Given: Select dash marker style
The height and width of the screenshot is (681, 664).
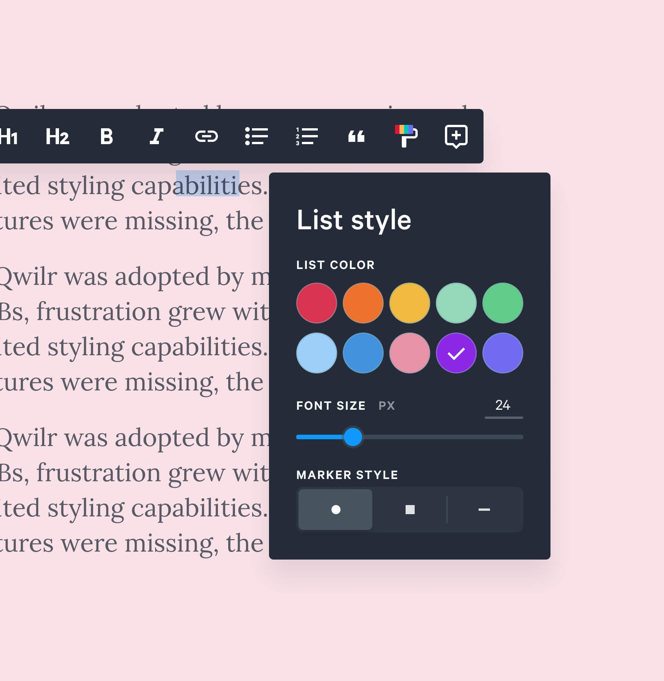Looking at the screenshot, I should pyautogui.click(x=484, y=510).
